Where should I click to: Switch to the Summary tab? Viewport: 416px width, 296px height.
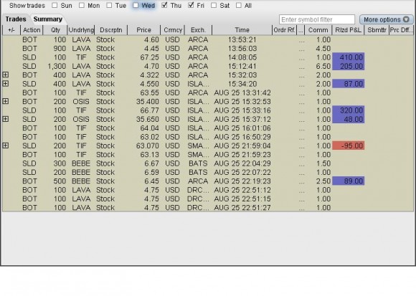point(48,19)
